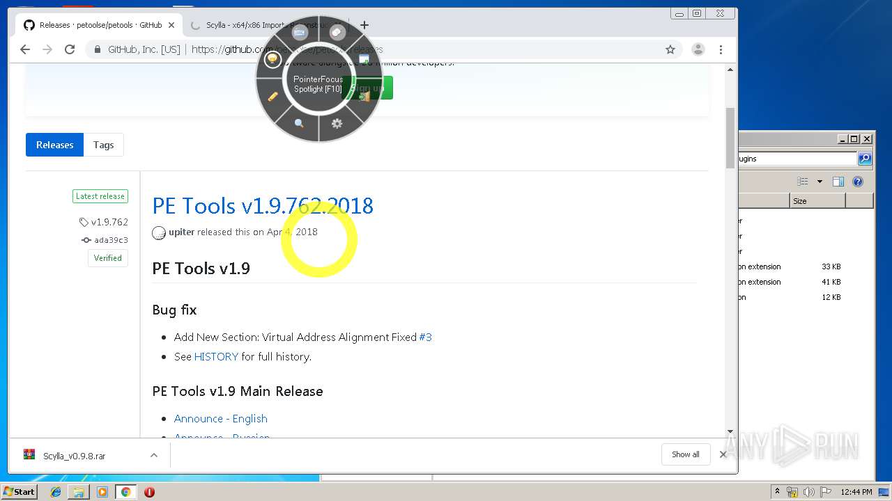Click the Verified signature badge

108,258
